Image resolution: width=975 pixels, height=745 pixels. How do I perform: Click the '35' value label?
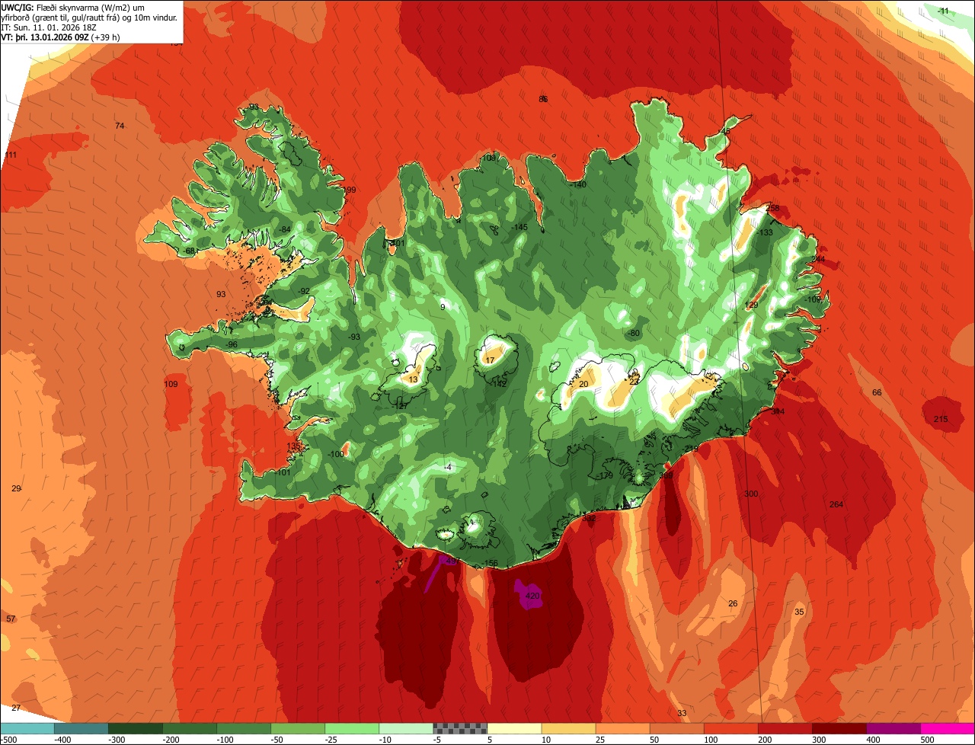coord(799,612)
